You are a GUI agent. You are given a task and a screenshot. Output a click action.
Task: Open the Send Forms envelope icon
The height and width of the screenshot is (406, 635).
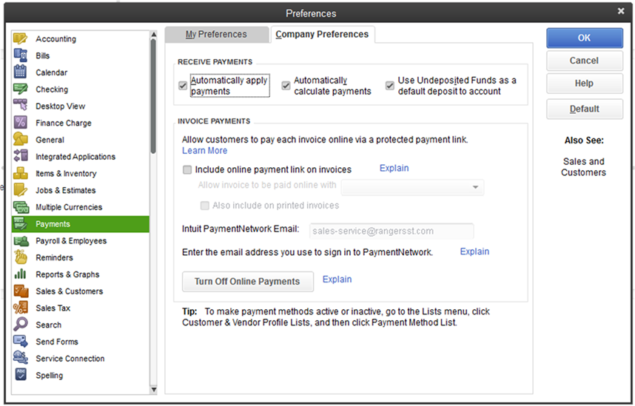point(21,342)
